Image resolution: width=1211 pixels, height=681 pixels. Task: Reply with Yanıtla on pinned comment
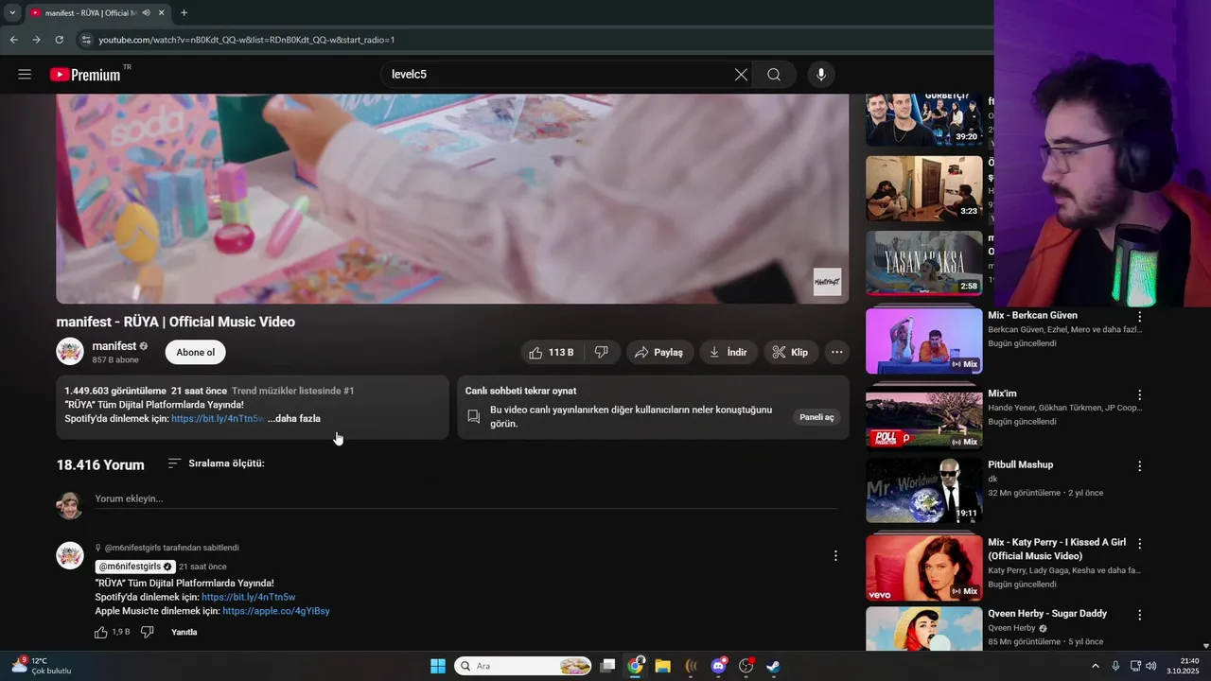pyautogui.click(x=184, y=632)
